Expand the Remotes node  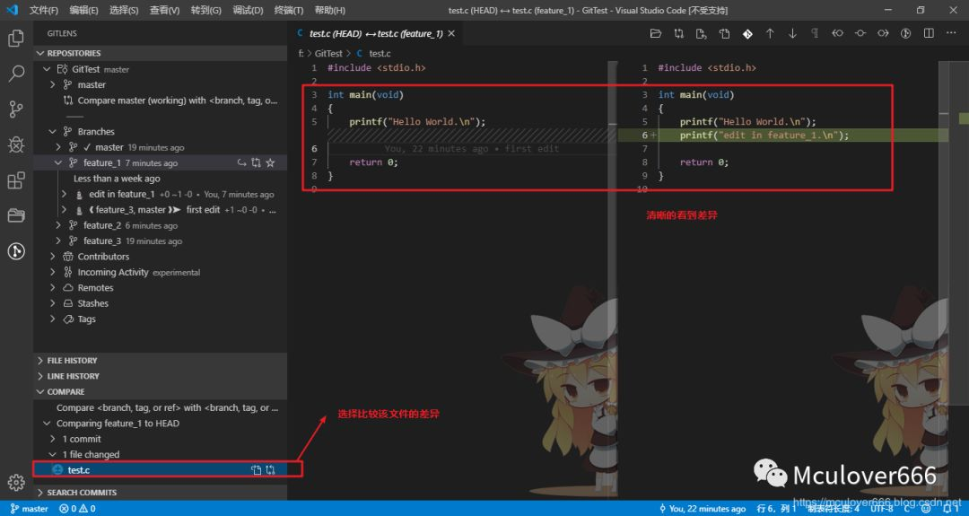click(x=53, y=288)
